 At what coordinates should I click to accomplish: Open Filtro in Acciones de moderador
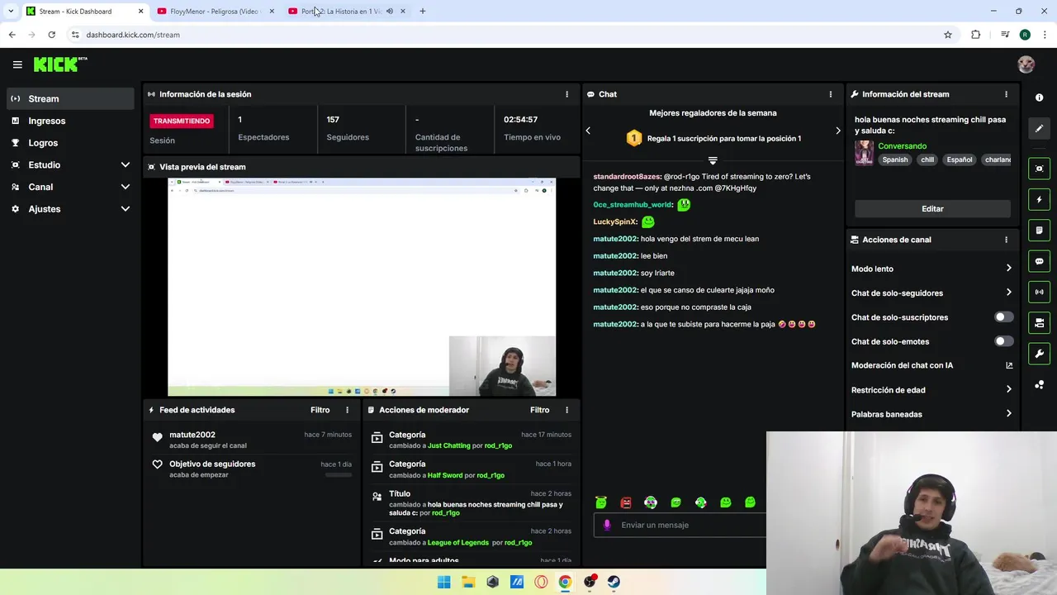point(539,410)
